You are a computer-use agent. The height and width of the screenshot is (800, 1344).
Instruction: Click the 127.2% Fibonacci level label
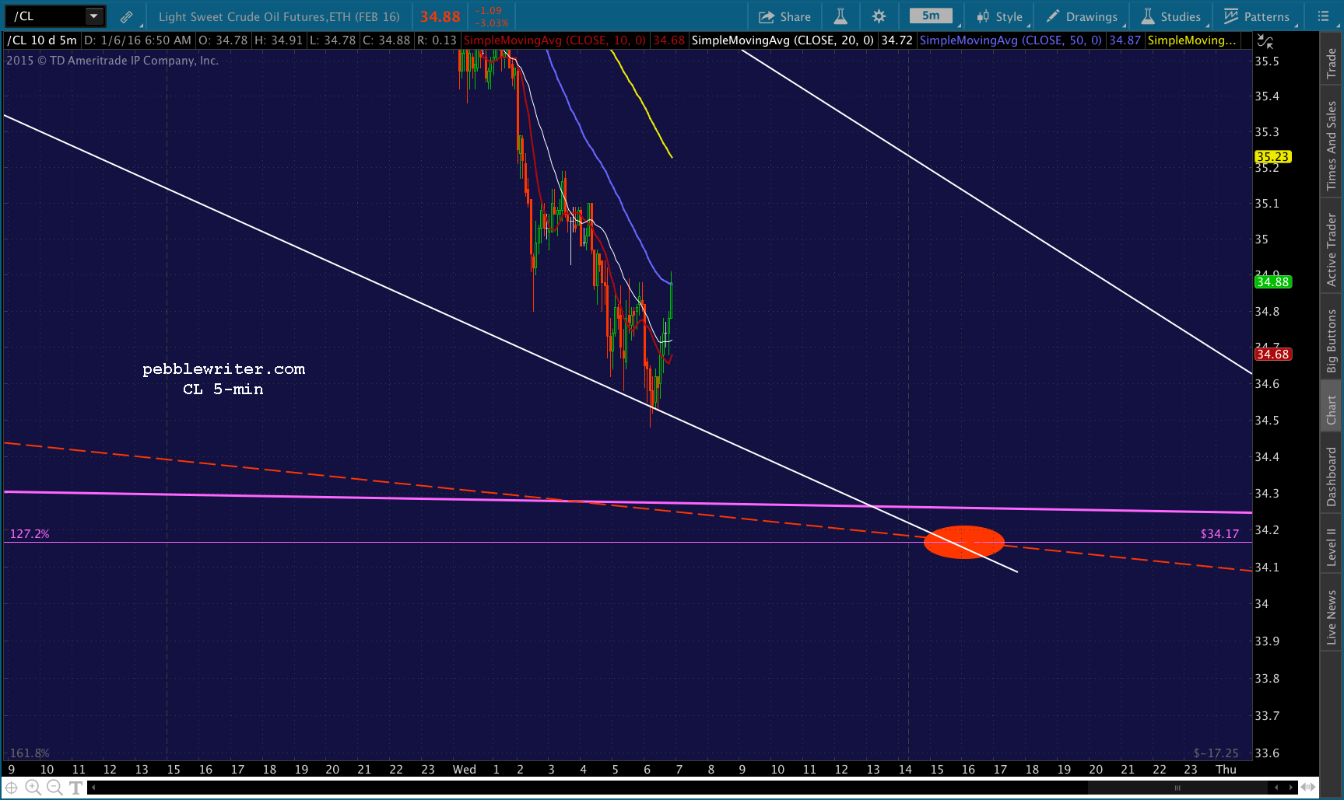[30, 534]
